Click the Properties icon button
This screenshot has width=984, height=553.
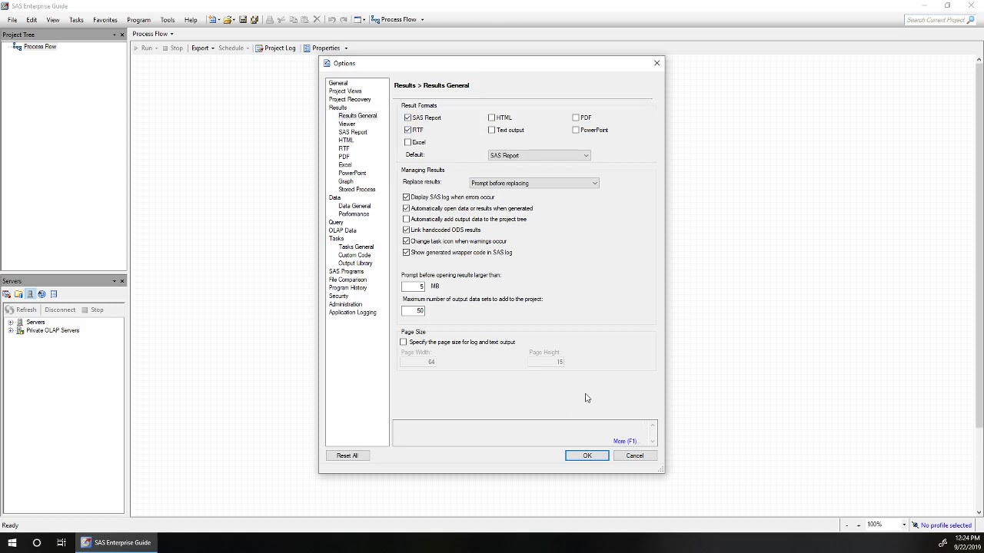[x=307, y=48]
